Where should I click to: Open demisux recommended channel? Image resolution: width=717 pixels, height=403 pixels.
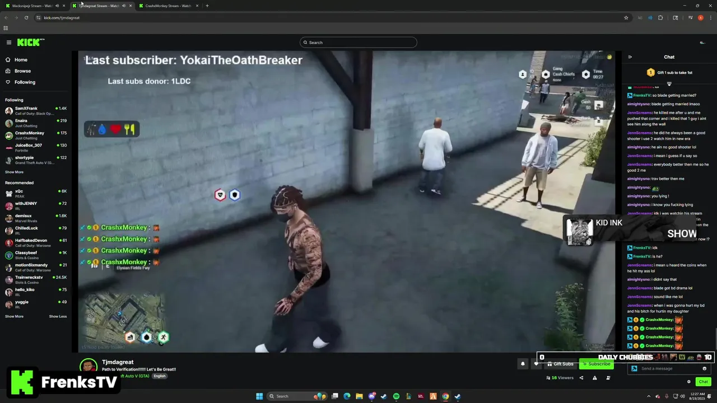[36, 218]
